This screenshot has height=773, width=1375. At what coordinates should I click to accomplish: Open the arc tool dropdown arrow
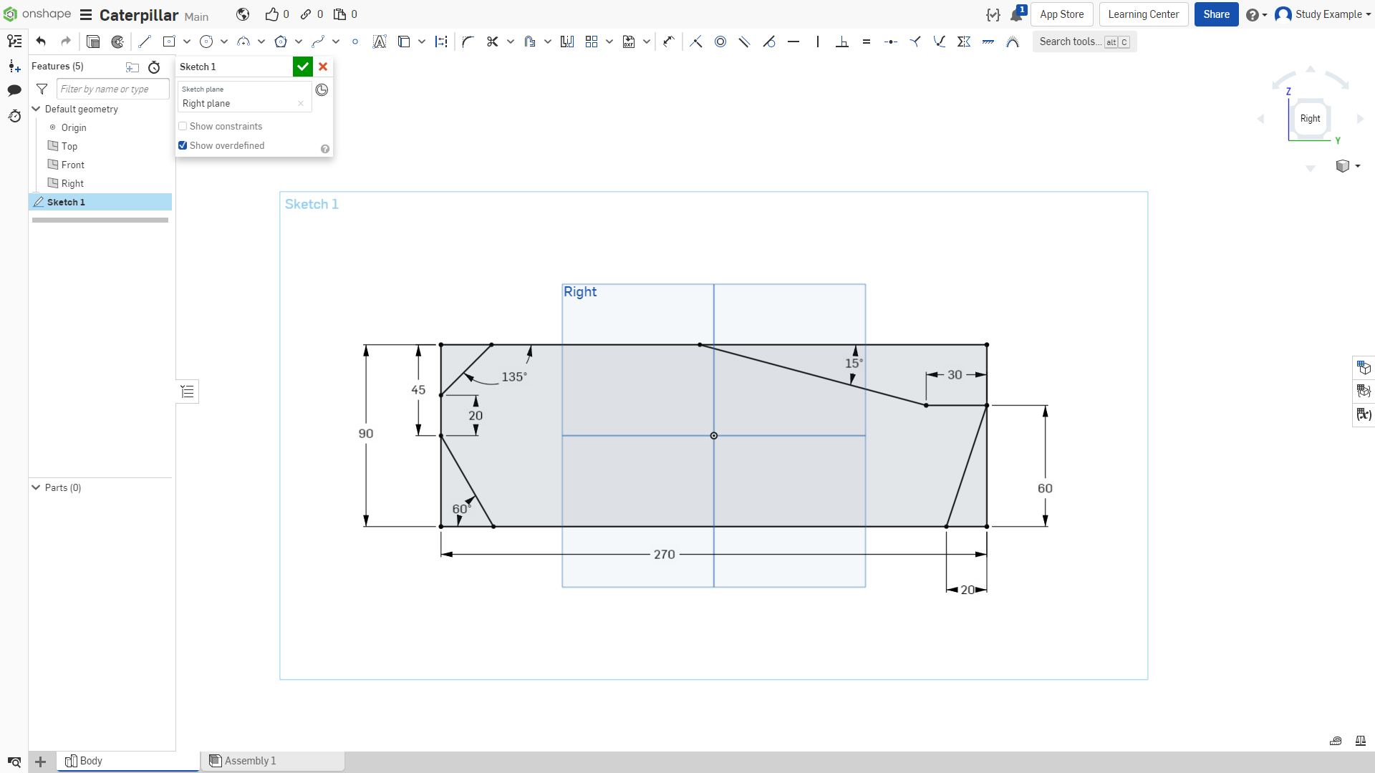click(261, 42)
